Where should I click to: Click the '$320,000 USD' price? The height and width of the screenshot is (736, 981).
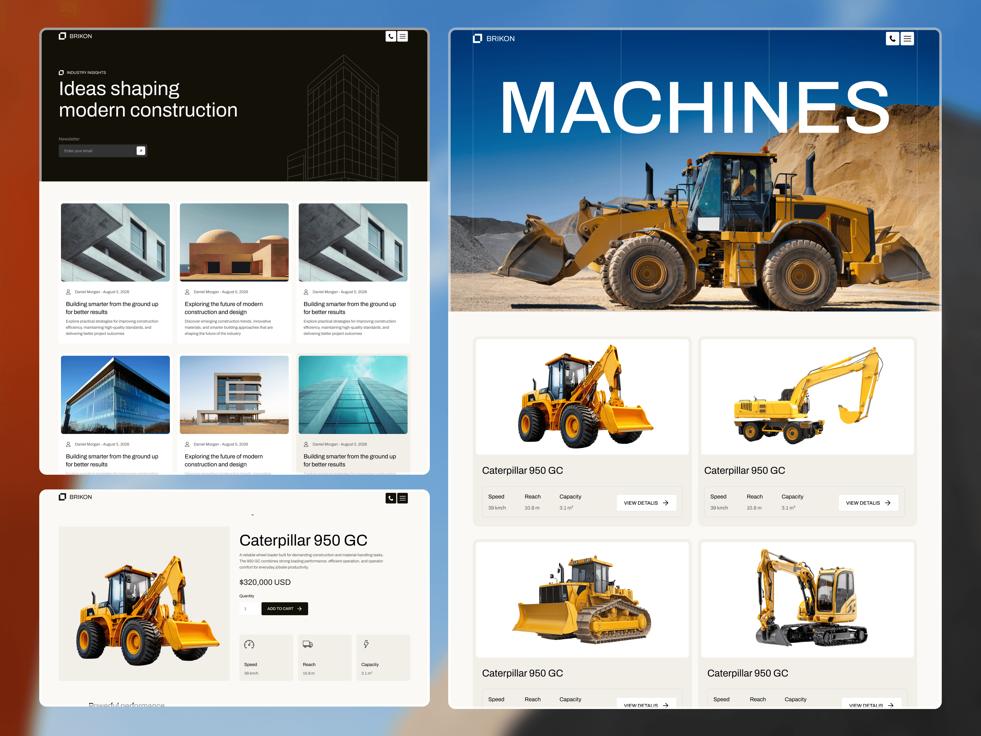[265, 582]
